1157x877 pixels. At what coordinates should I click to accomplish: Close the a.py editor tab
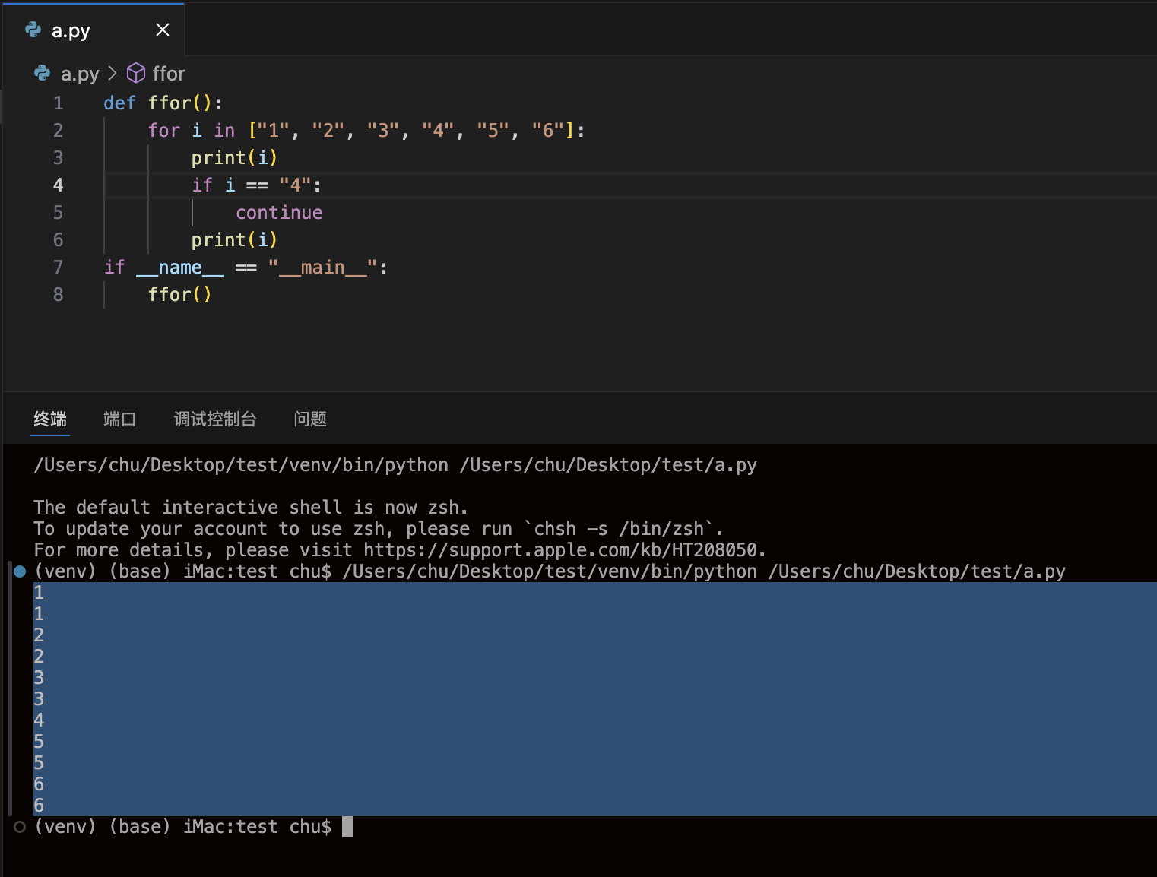[162, 30]
